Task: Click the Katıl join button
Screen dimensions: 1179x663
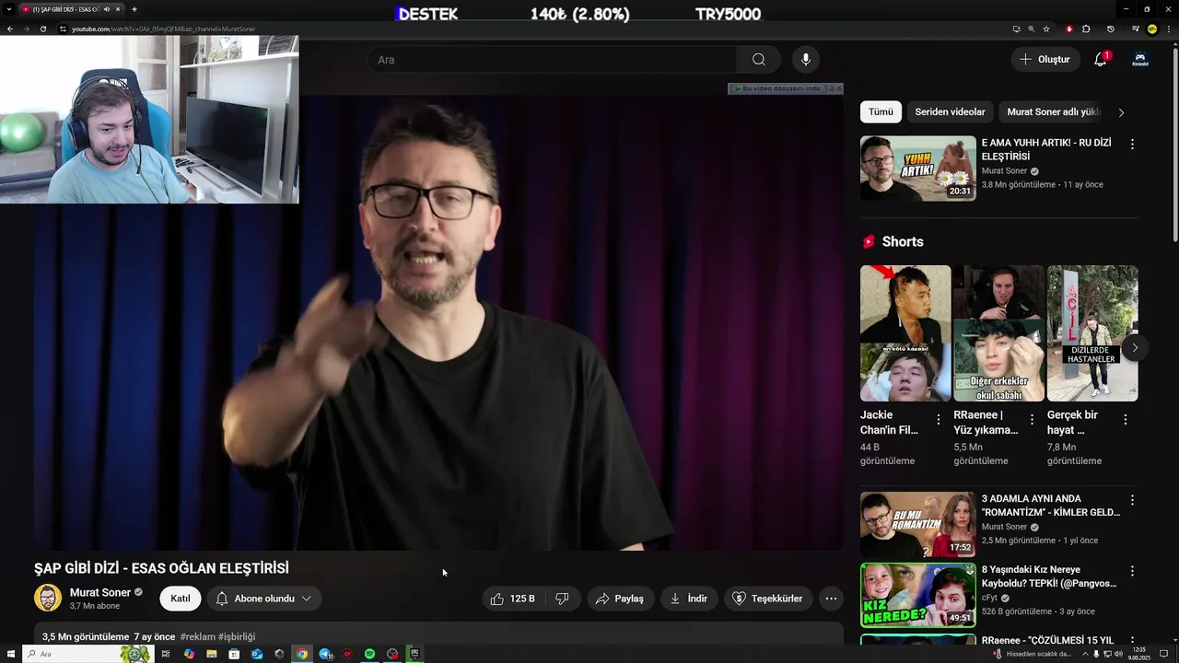Action: (181, 599)
